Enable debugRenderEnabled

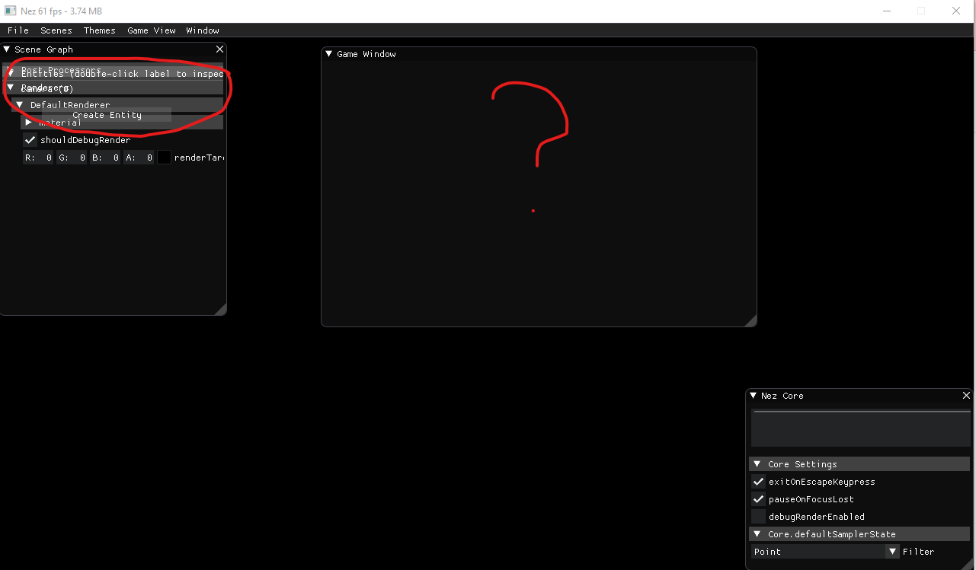click(758, 516)
